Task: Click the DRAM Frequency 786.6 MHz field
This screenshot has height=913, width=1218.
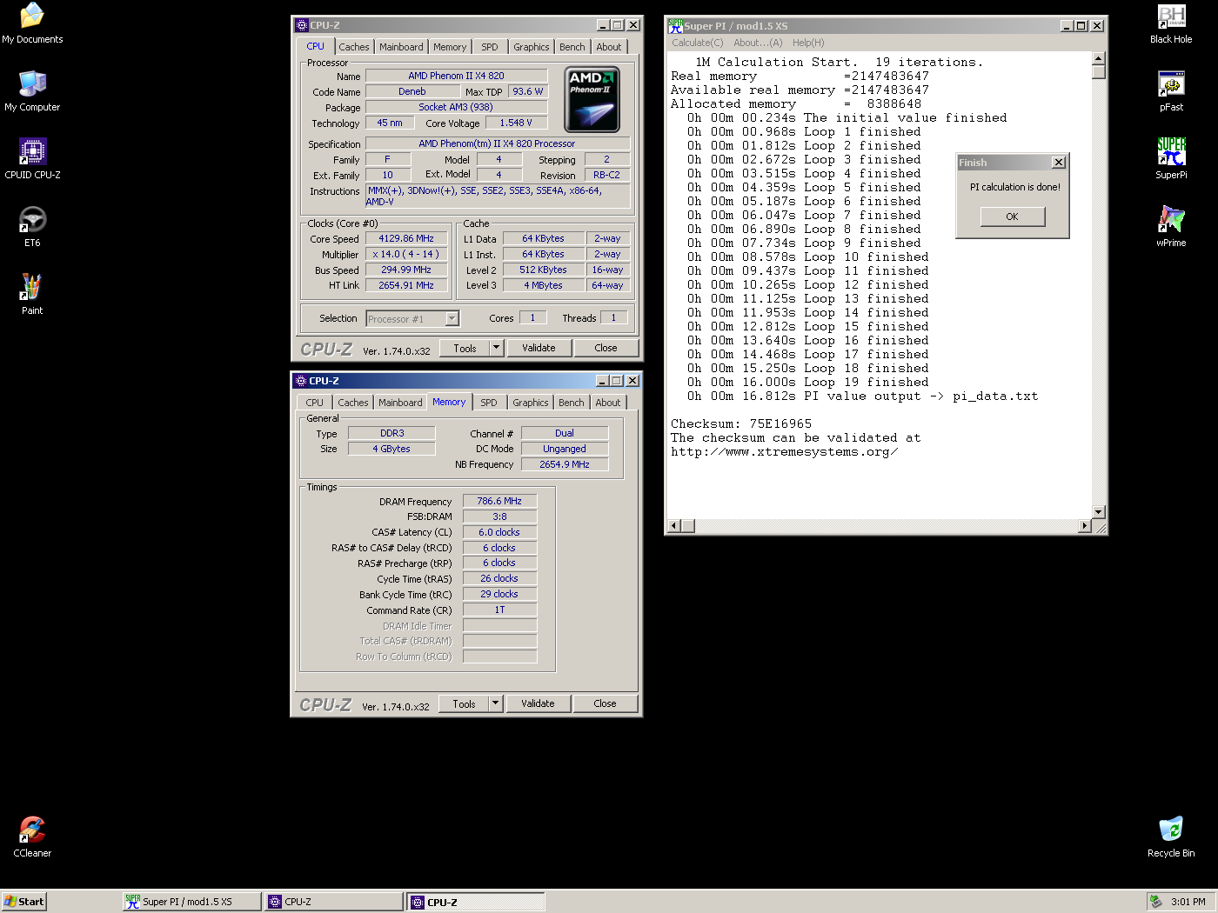Action: pos(499,501)
